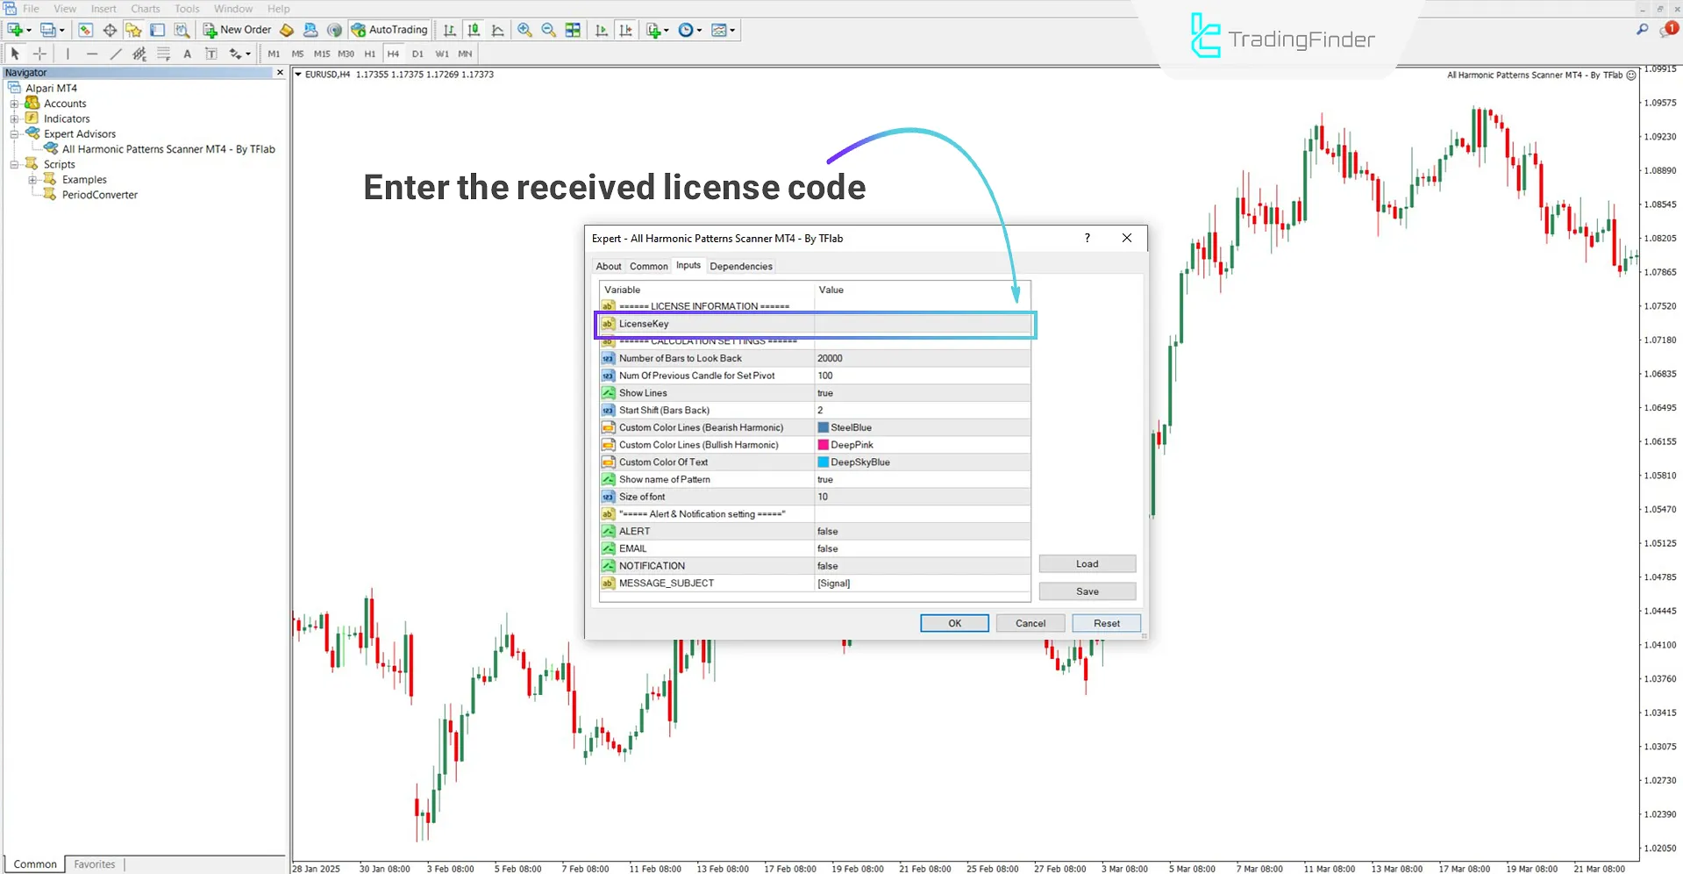
Task: Switch chart to candlestick display
Action: pyautogui.click(x=474, y=30)
